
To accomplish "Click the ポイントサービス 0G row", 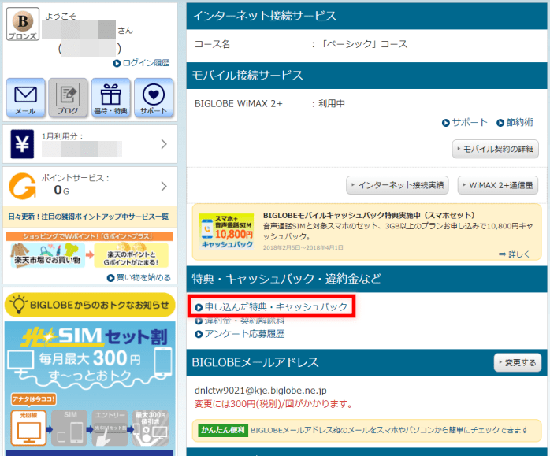I will pyautogui.click(x=90, y=186).
